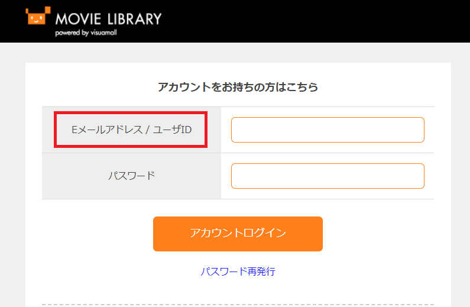Click the gray page background left margin
470x307 pixels.
(12, 177)
